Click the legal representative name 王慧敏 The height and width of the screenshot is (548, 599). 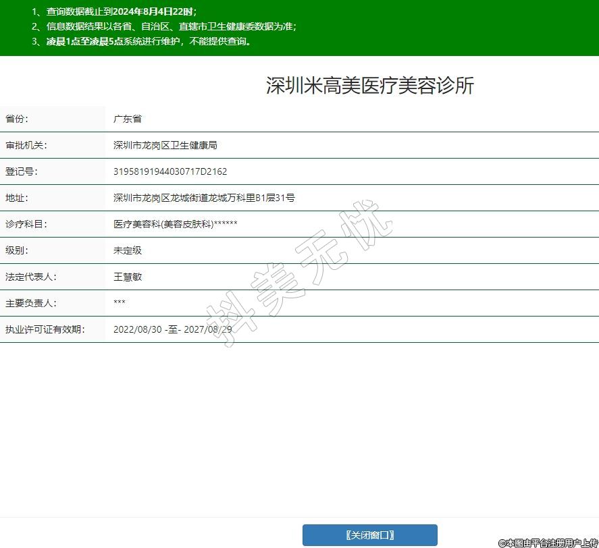128,277
